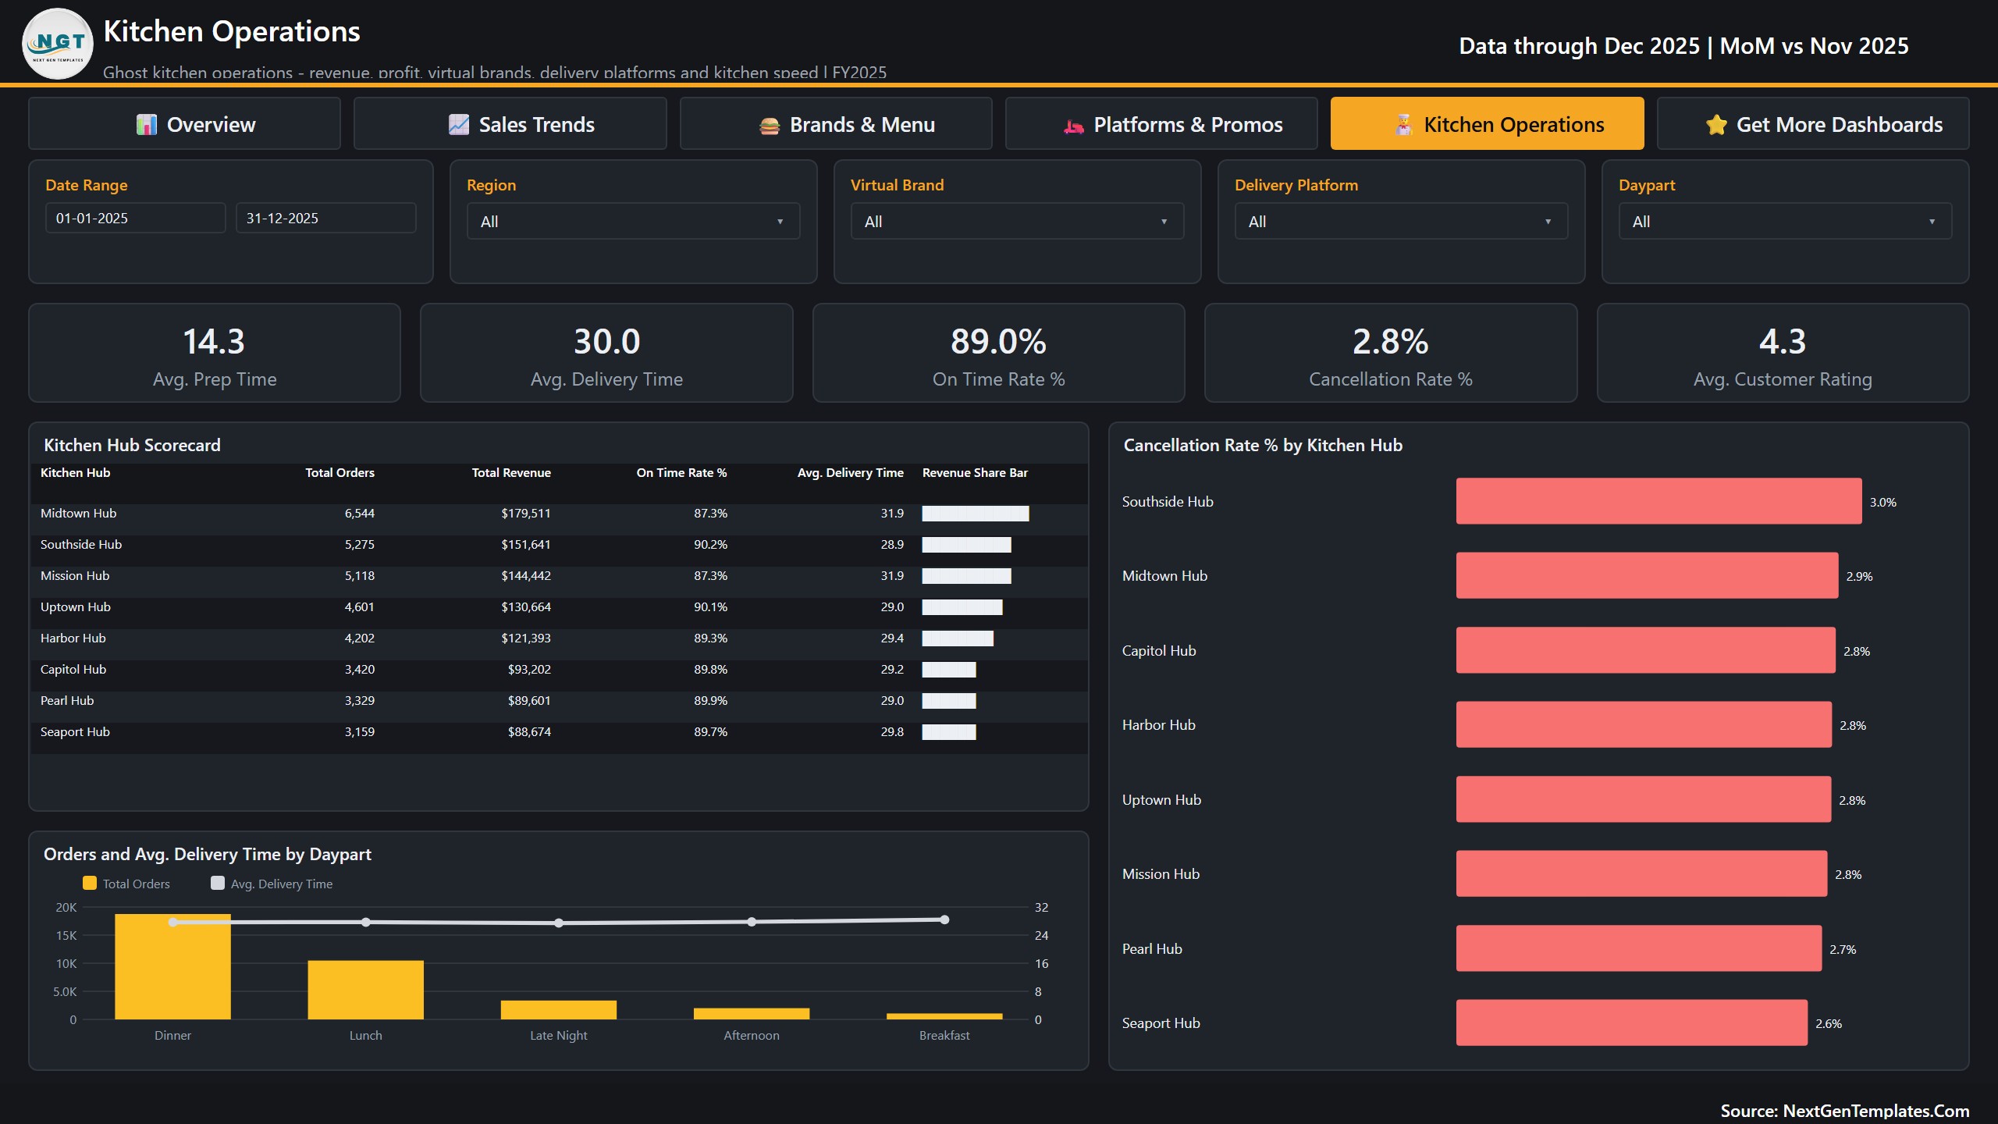Click the scooter icon on Platforms & Promos
The height and width of the screenshot is (1124, 1998).
(1074, 126)
